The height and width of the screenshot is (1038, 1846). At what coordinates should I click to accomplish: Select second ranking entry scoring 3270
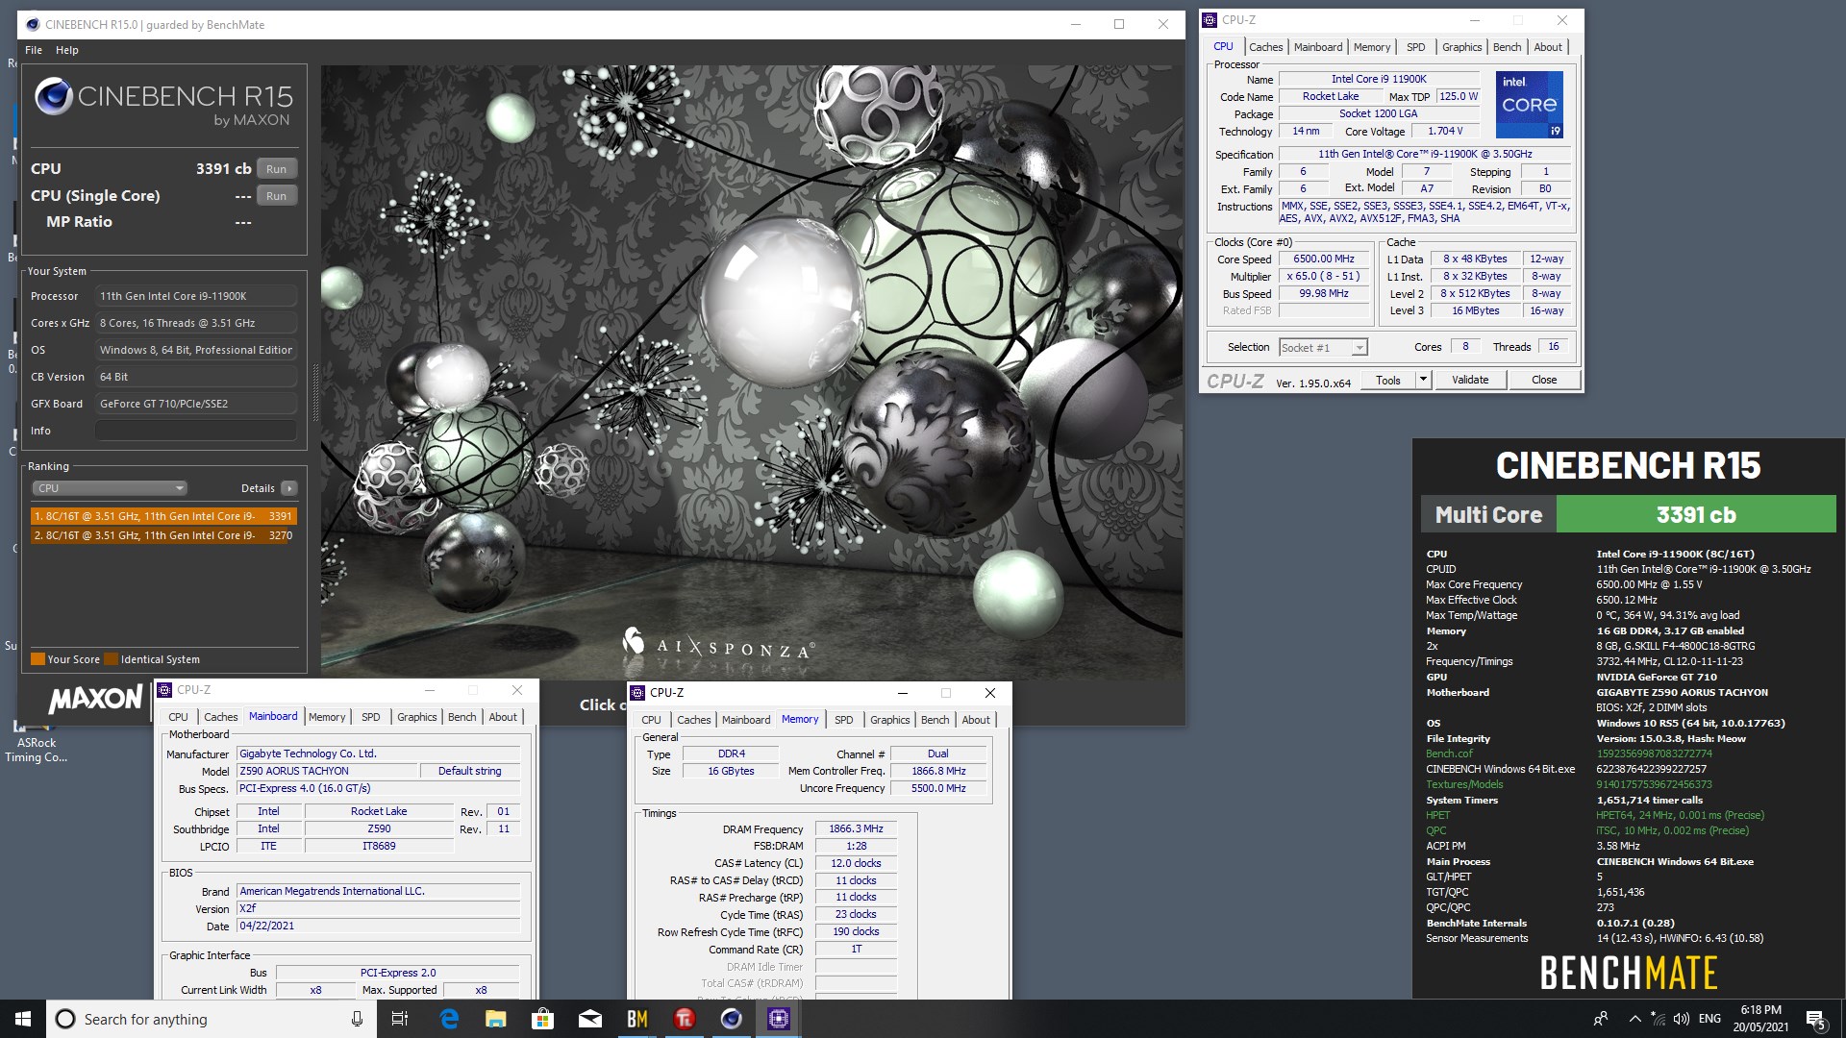pyautogui.click(x=162, y=535)
